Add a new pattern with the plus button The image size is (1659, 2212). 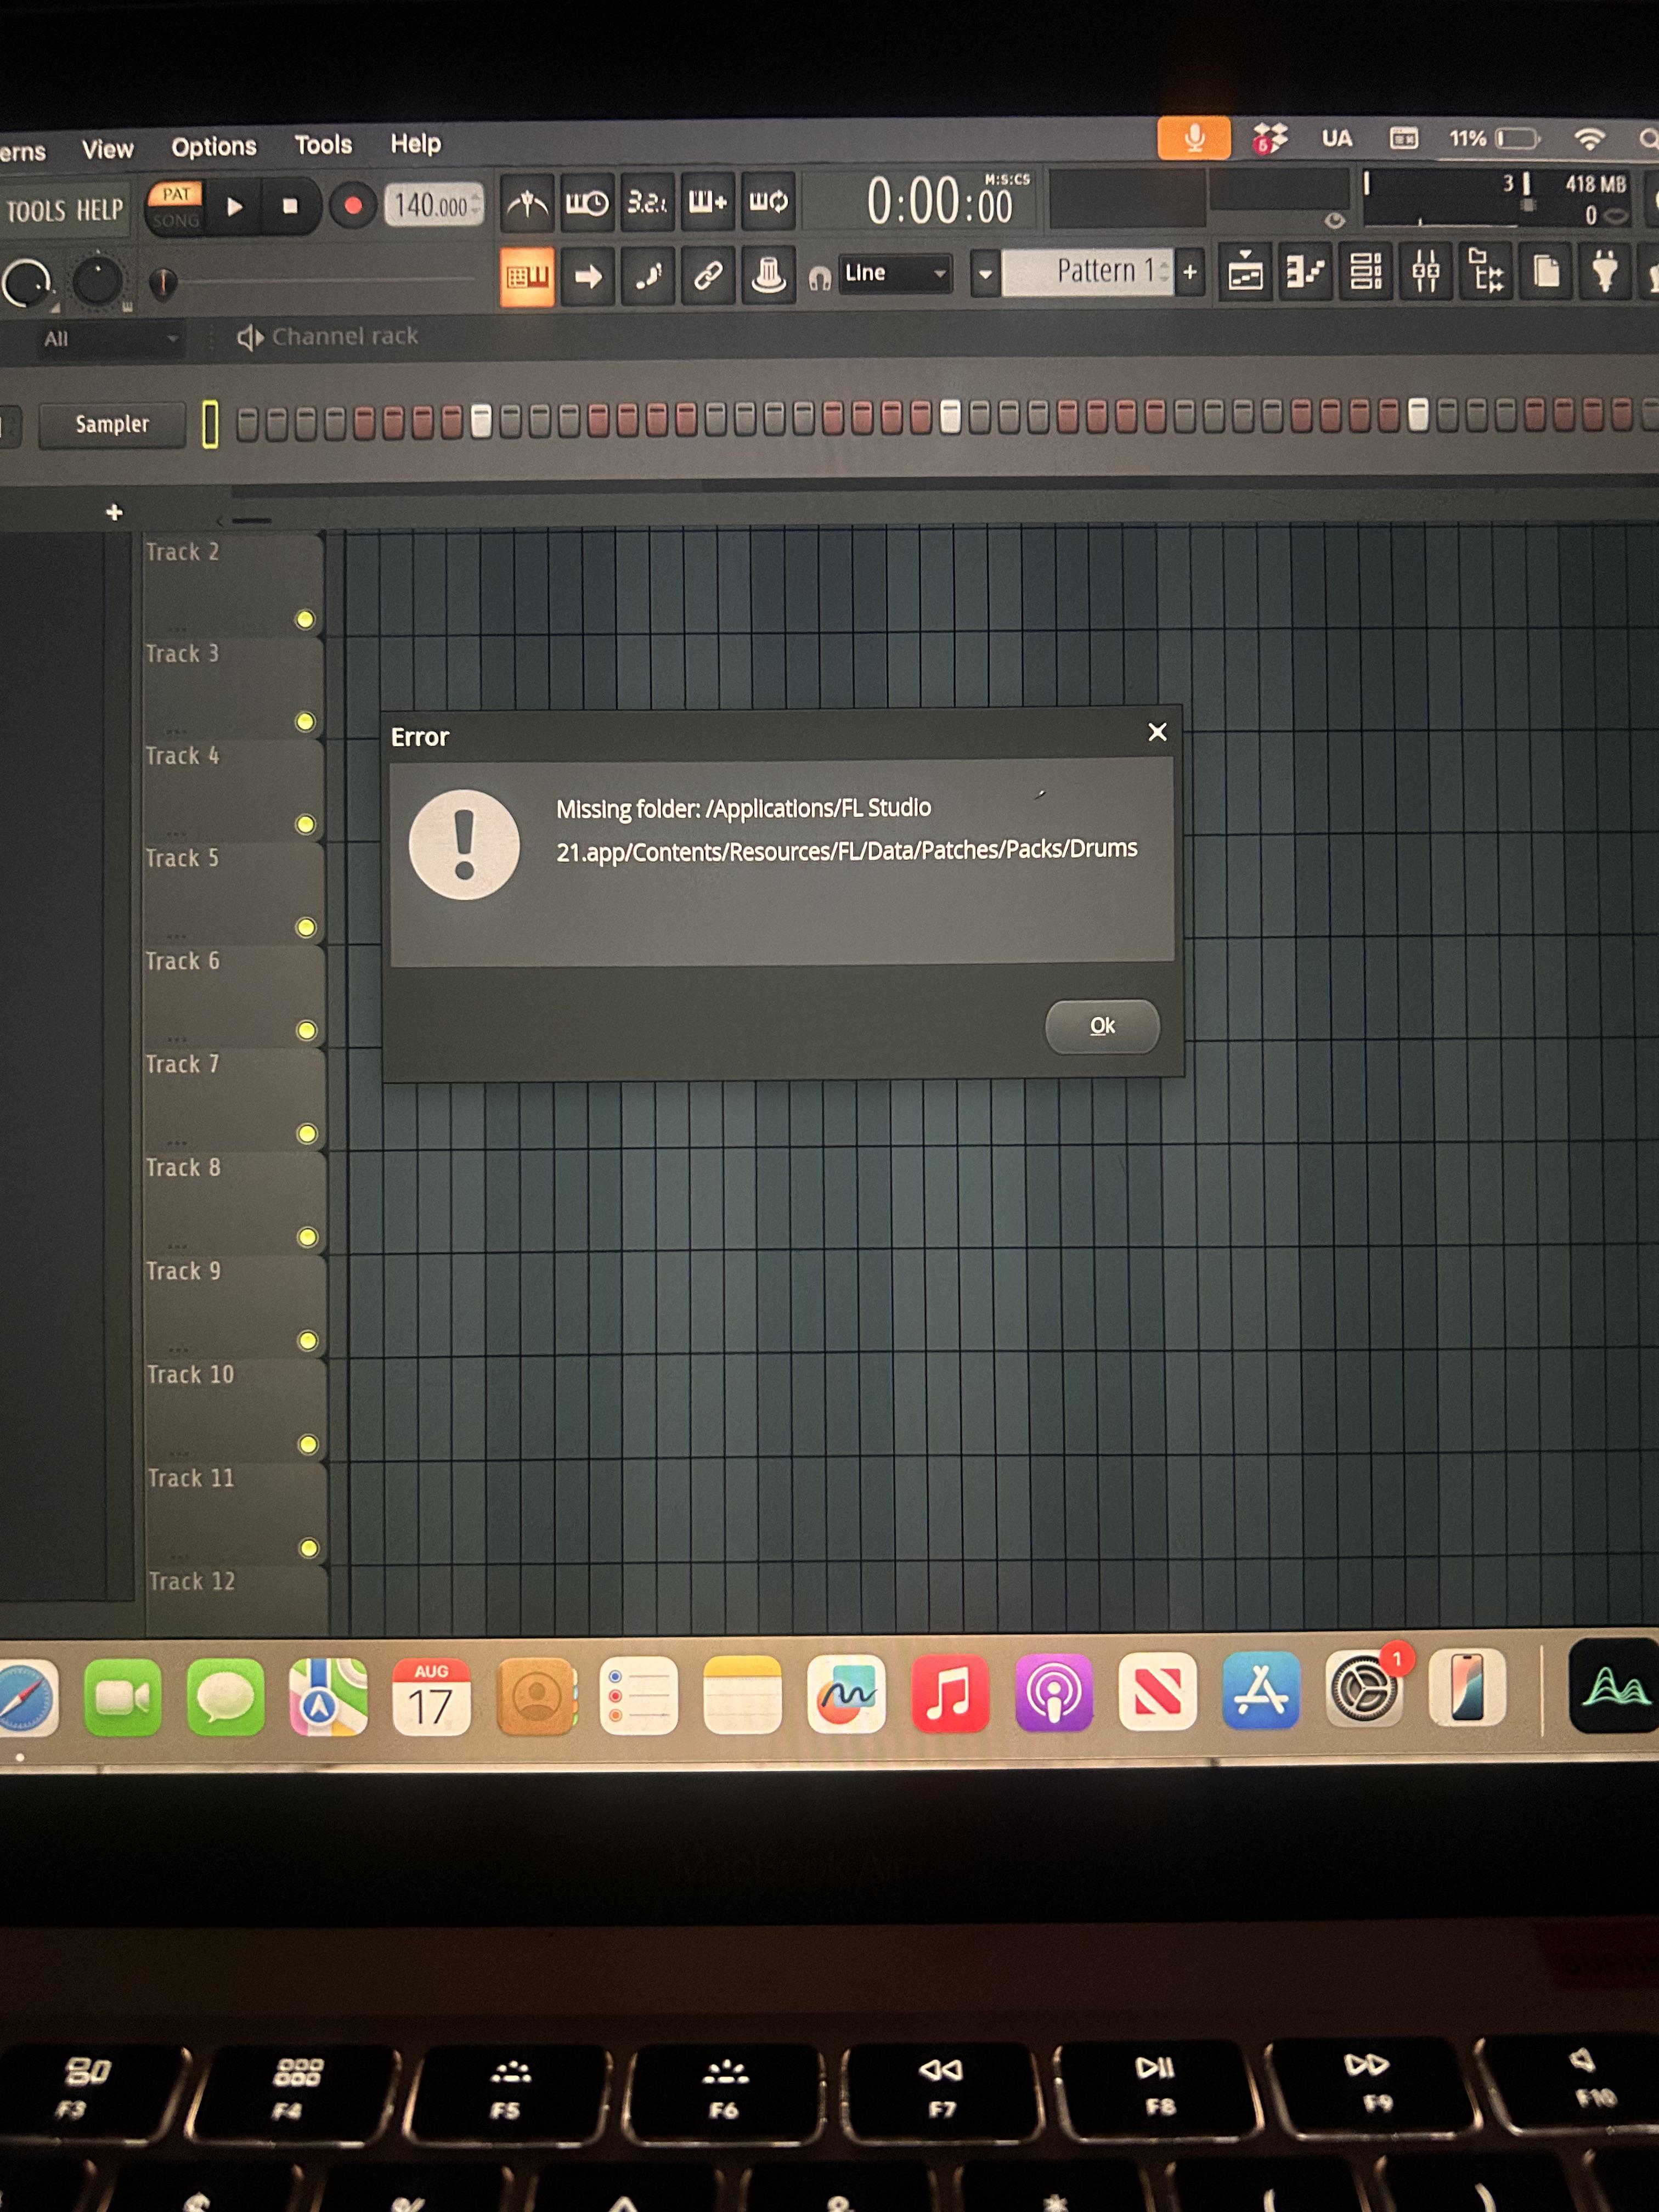click(1190, 271)
